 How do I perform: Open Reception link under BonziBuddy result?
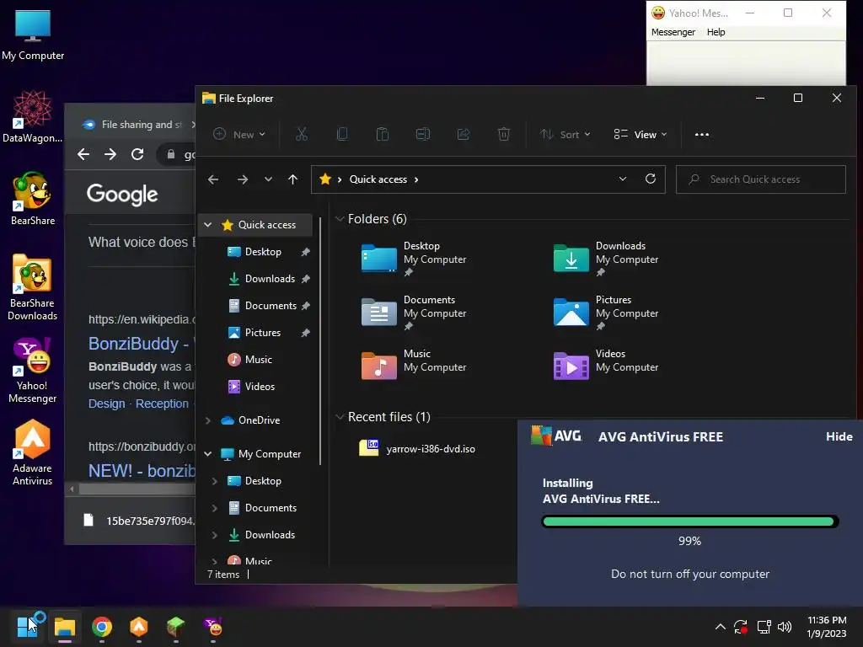(x=162, y=404)
